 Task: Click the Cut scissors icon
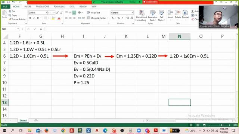(x=10, y=11)
